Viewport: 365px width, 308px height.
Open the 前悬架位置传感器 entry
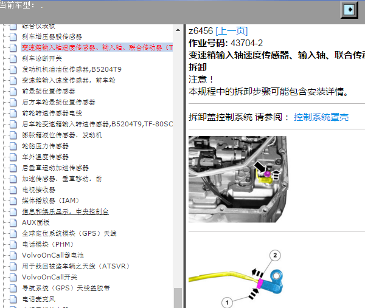coord(49,91)
